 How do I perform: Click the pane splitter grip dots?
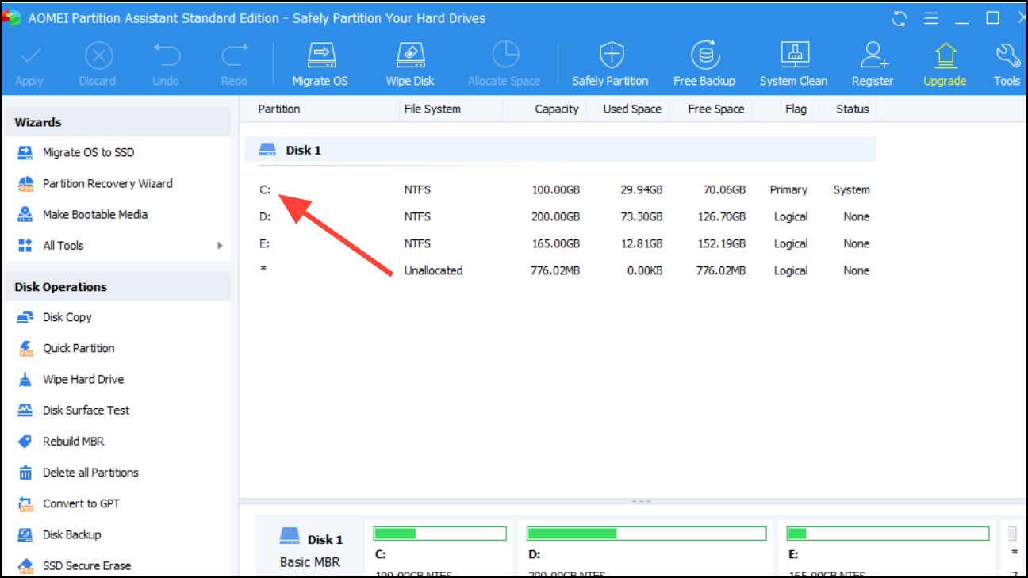point(641,502)
